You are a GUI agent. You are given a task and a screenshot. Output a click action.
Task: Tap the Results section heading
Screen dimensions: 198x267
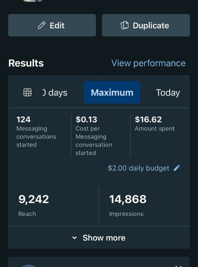26,63
